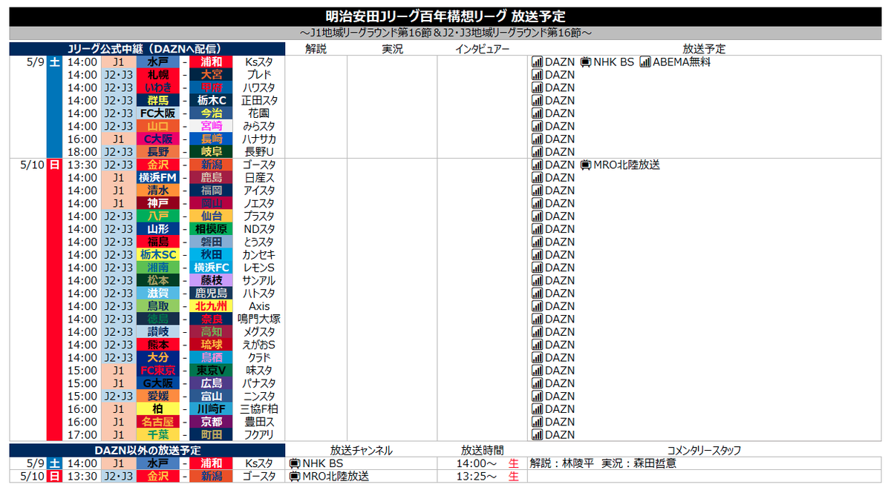Click the DAZN signal icon in FC東京 vs 東京V row
The height and width of the screenshot is (490, 891).
[537, 371]
